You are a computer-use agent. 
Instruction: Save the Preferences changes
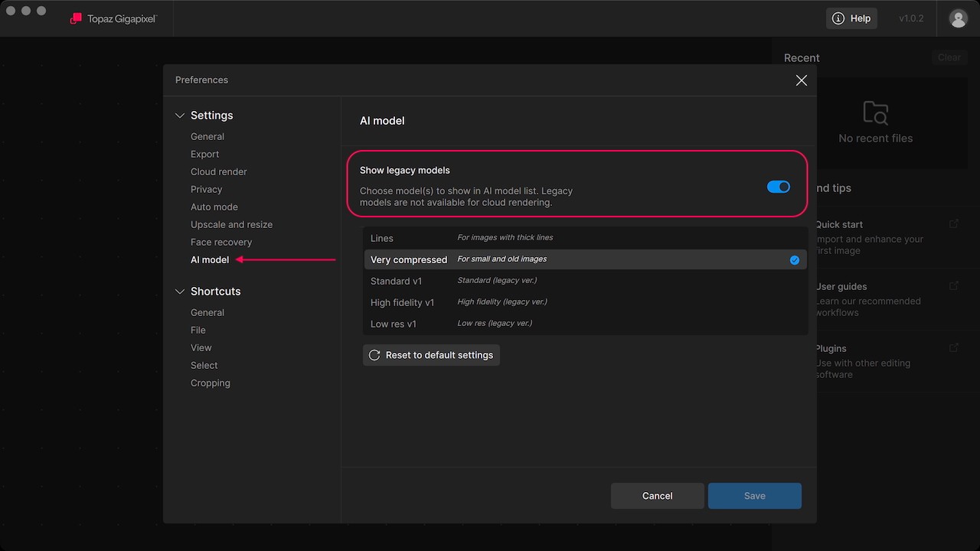tap(755, 496)
